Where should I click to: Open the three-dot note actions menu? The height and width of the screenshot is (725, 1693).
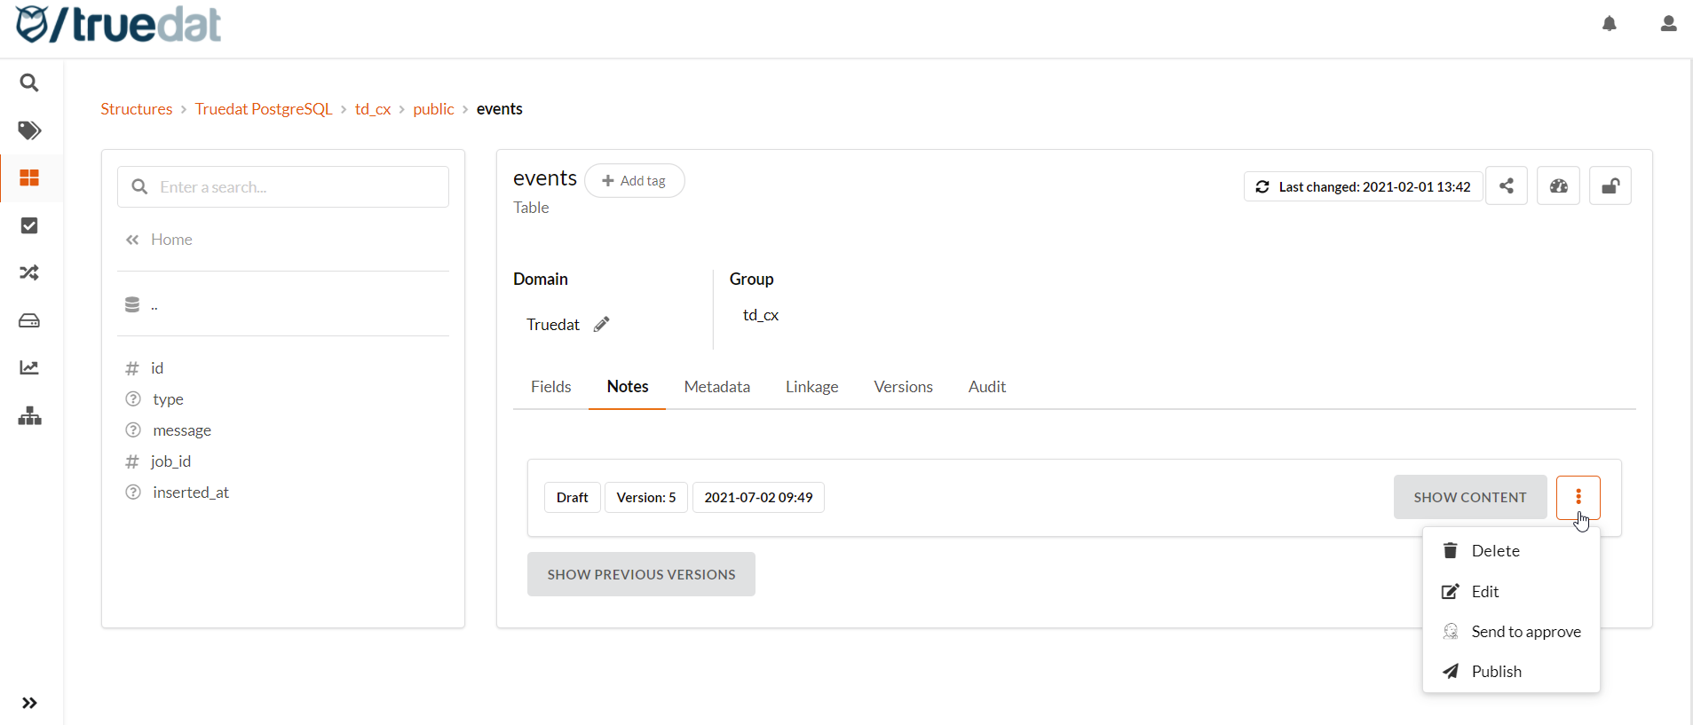point(1578,497)
